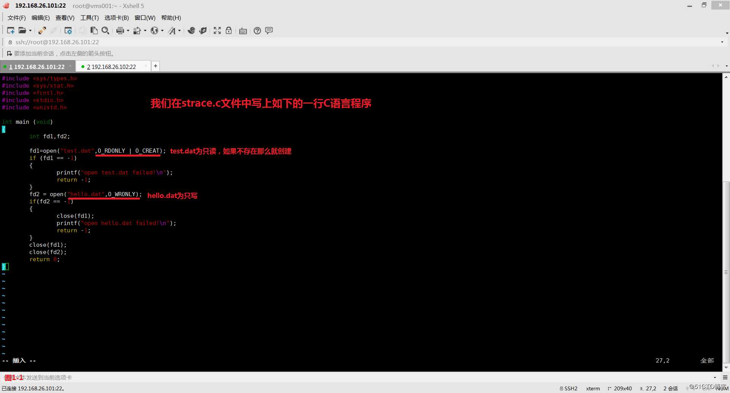The width and height of the screenshot is (730, 393).
Task: Click the 'close(fd2);' code line
Action: coord(48,252)
